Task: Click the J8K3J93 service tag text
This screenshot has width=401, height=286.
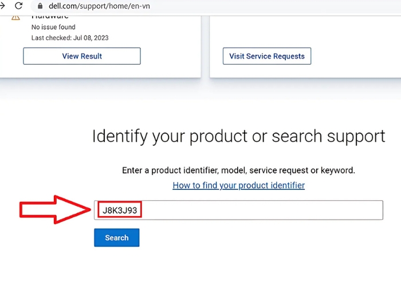Action: (x=120, y=210)
